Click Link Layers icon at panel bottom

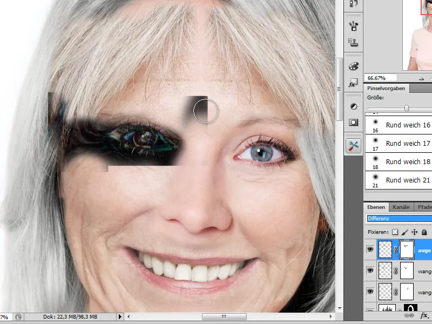[x=409, y=315]
